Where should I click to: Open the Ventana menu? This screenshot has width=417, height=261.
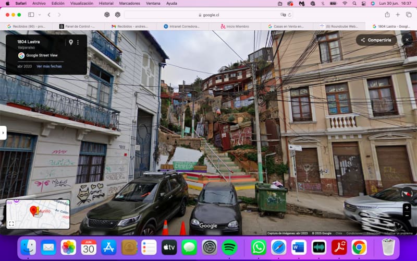pos(153,4)
